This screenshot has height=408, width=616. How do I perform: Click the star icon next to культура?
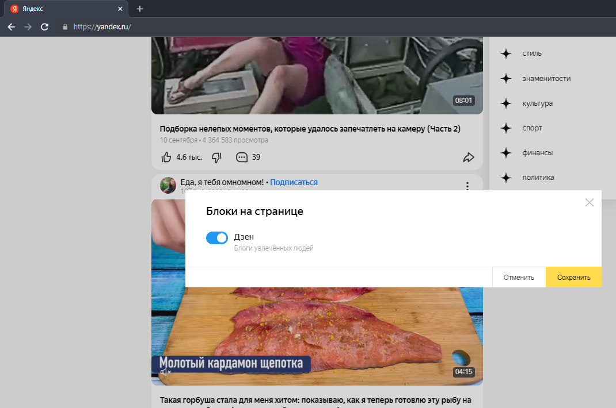506,103
